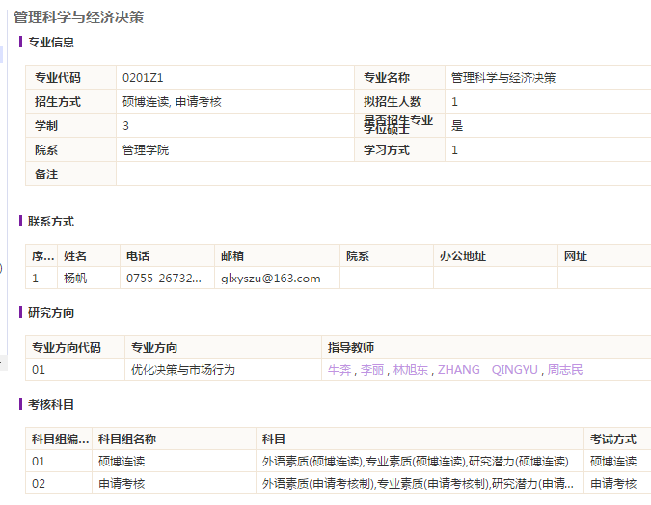Viewport: 651px width, 505px height.
Task: Click the 电话 column header
Action: pyautogui.click(x=137, y=256)
